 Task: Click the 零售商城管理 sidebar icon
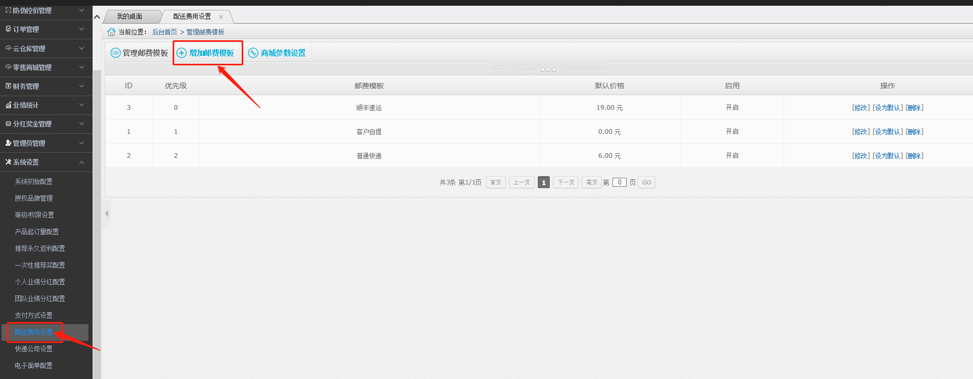click(x=8, y=67)
